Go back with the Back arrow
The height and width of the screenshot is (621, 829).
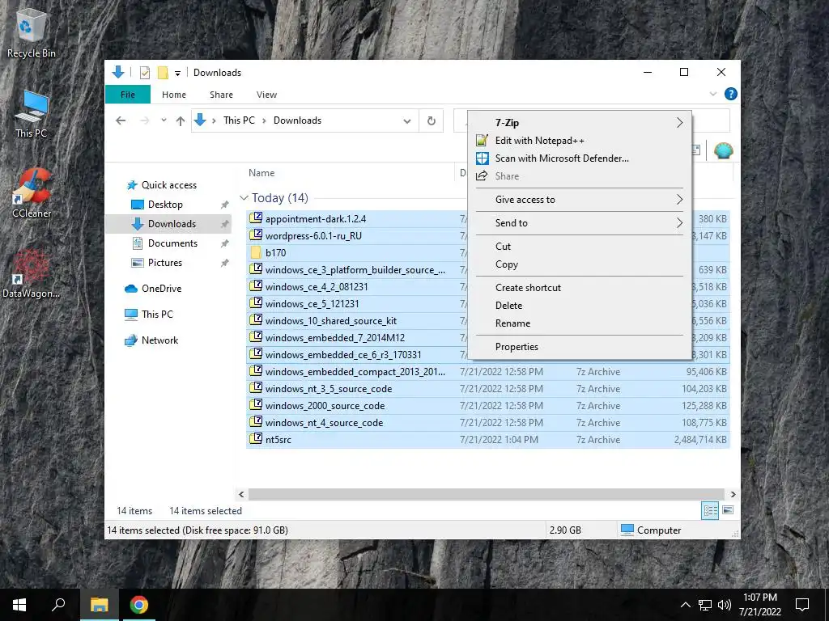pyautogui.click(x=121, y=120)
